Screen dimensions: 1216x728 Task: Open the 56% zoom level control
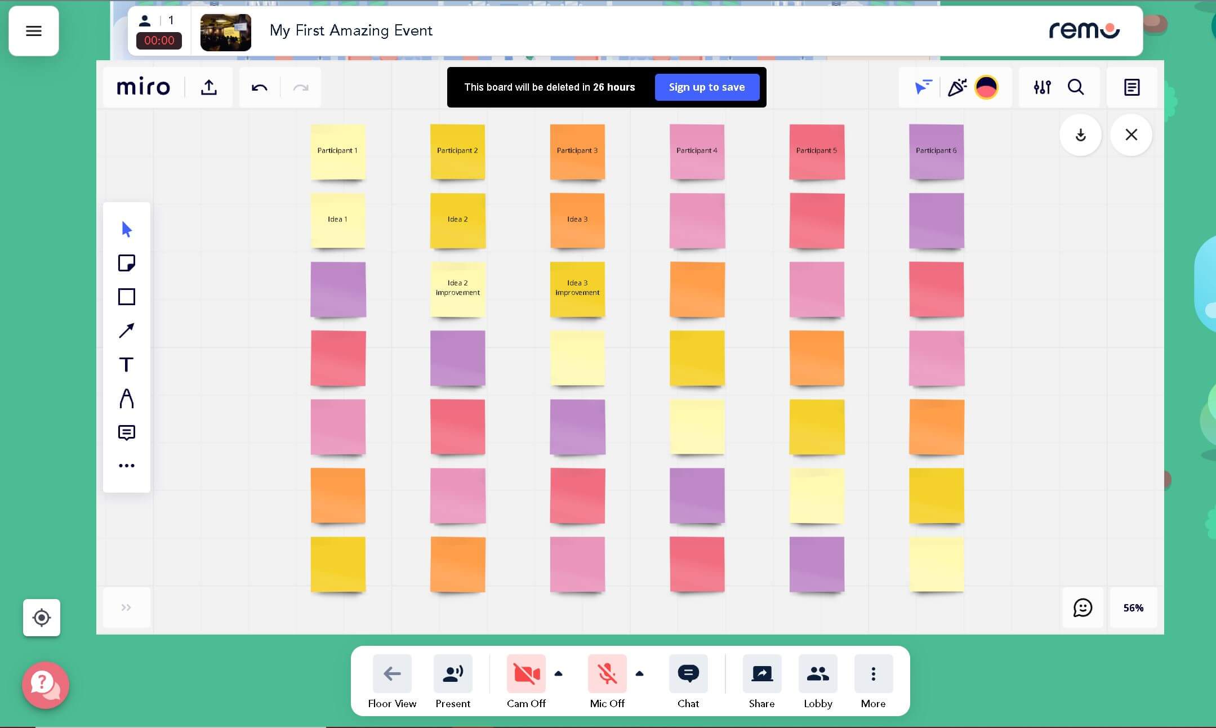coord(1133,608)
